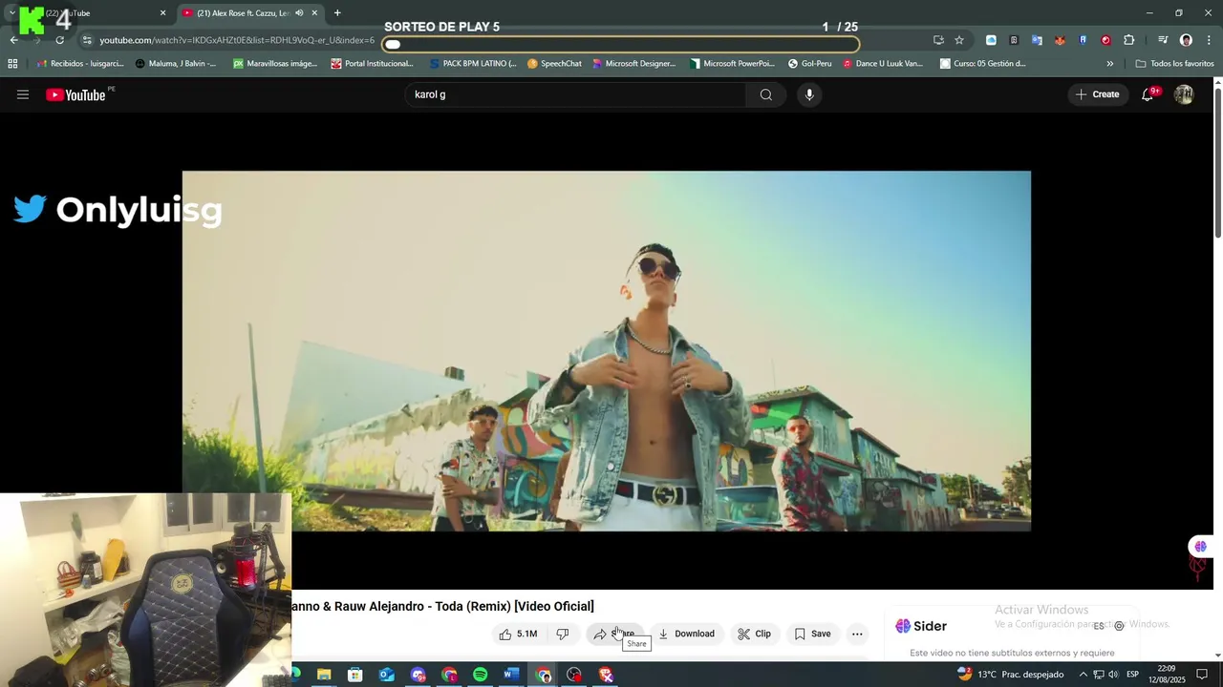Start voice search with microphone icon
This screenshot has width=1223, height=687.
(x=809, y=94)
